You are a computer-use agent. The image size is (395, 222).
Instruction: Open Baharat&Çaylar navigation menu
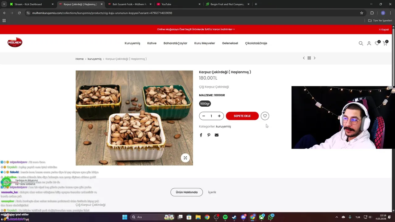(x=175, y=43)
